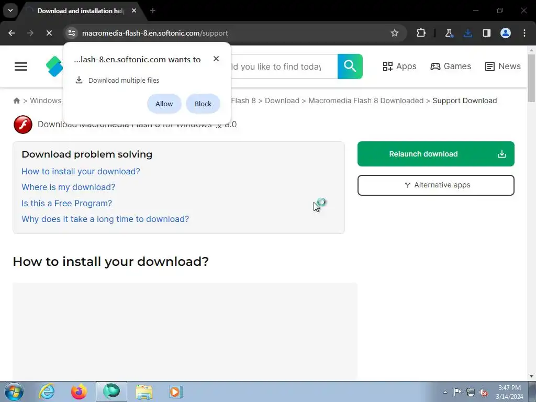Open the Download breadcrumb link
536x402 pixels.
click(x=282, y=100)
